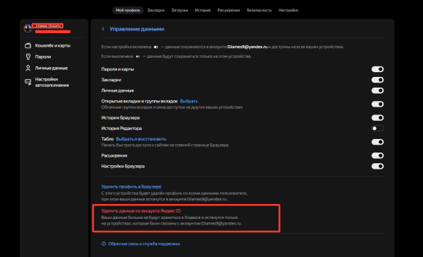
Task: Click the Табло row label
Action: tap(107, 139)
